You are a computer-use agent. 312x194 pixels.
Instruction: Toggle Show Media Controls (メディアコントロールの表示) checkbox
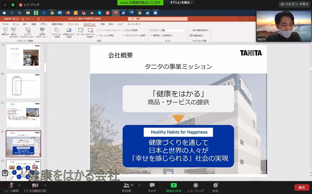pyautogui.click(x=124, y=36)
